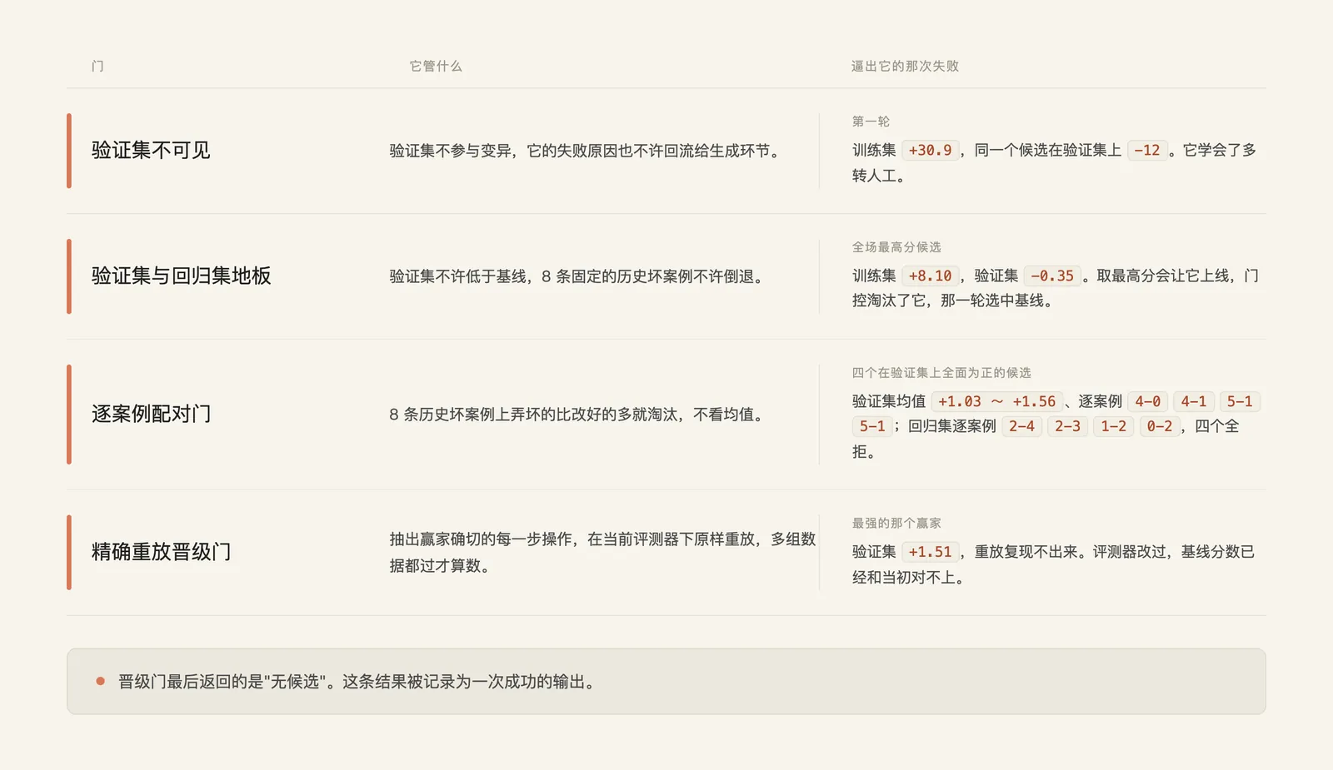Click the chip 2-4

coord(1021,427)
